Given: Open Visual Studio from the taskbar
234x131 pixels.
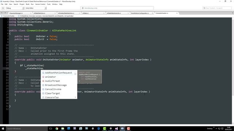Looking at the screenshot, I should (x=116, y=128).
